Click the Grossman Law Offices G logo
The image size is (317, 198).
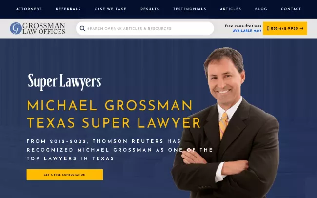click(16, 28)
